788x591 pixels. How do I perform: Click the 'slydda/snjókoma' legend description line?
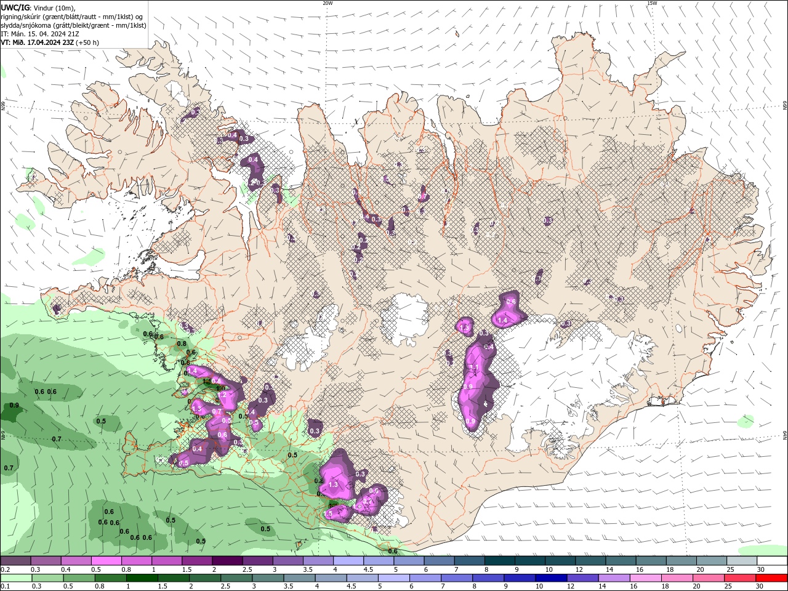click(74, 25)
